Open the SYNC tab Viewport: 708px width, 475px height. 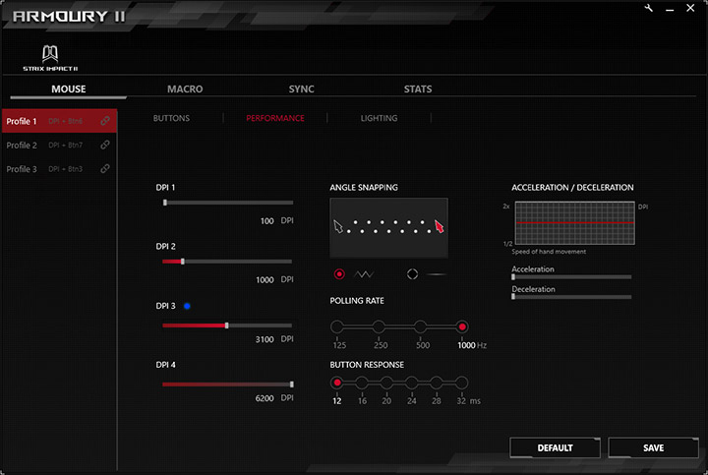click(x=302, y=89)
